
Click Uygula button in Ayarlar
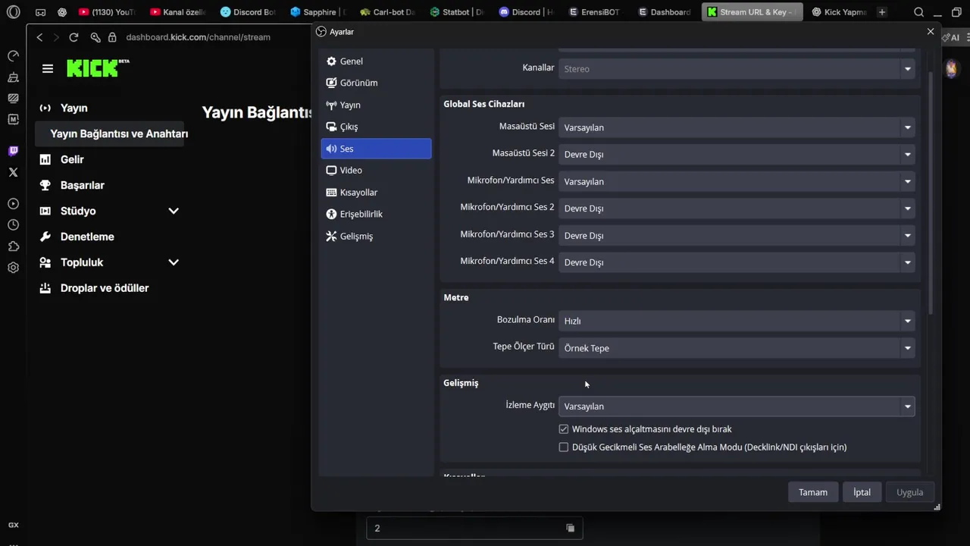(909, 492)
